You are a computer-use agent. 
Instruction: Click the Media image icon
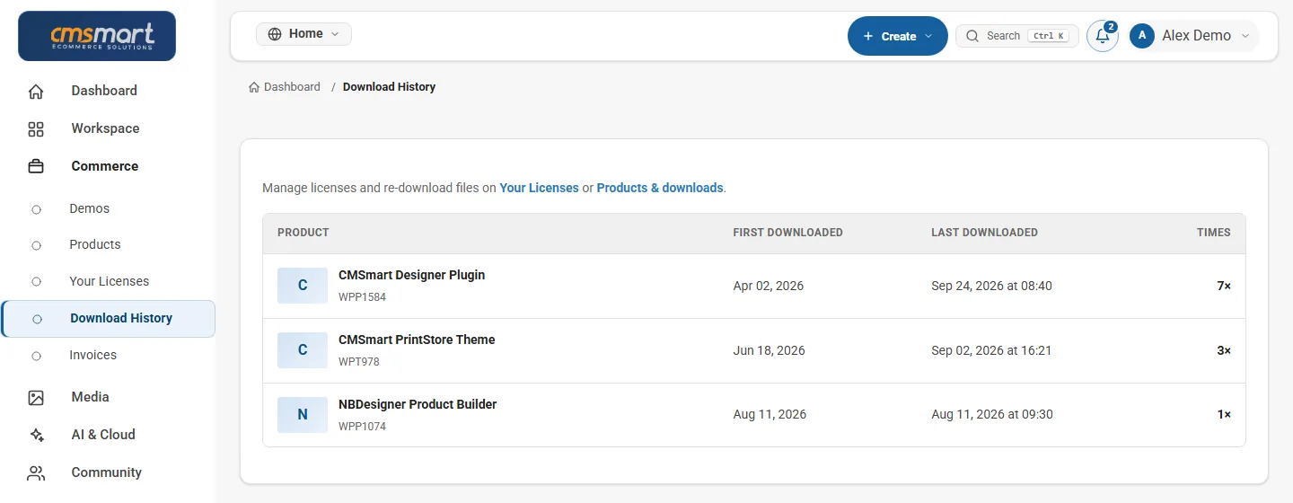coord(36,397)
